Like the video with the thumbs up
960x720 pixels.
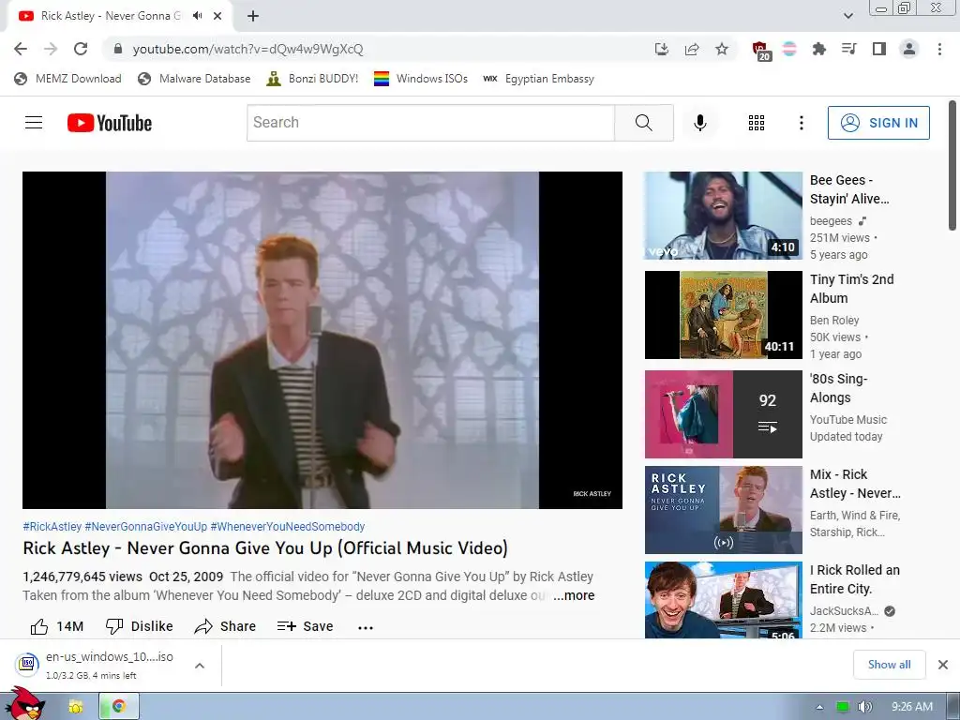coord(56,626)
